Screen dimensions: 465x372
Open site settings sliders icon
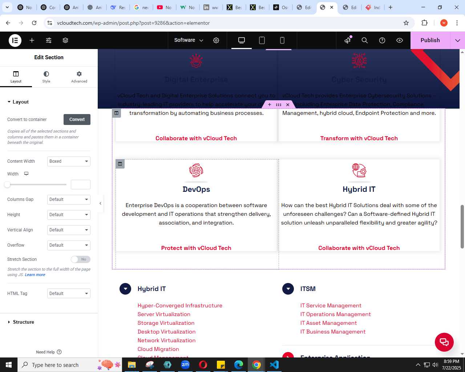(49, 40)
